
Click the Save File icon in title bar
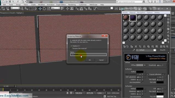click(x=10, y=2)
